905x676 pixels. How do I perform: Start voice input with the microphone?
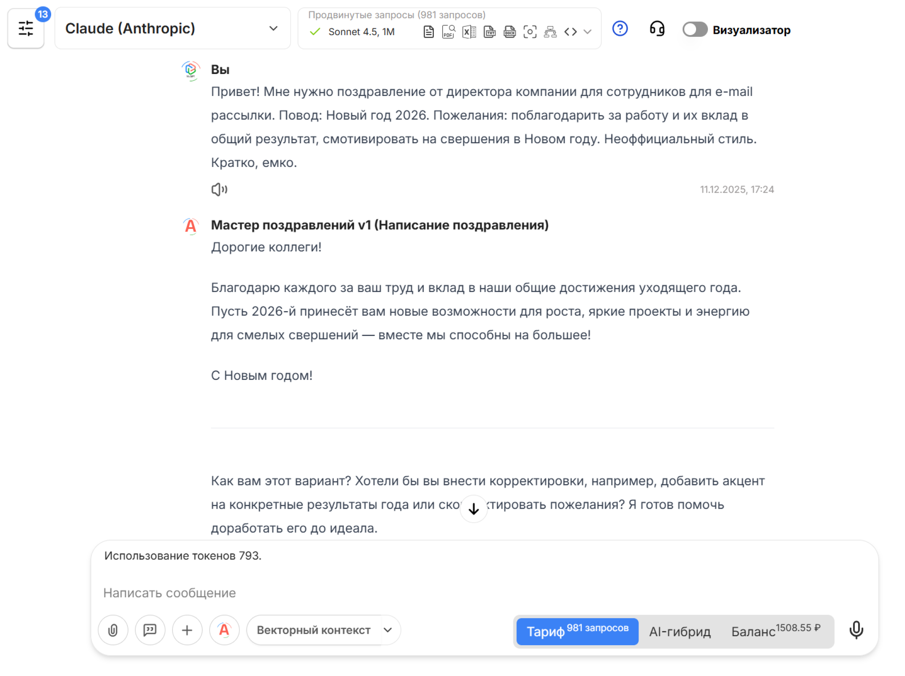[x=856, y=630]
